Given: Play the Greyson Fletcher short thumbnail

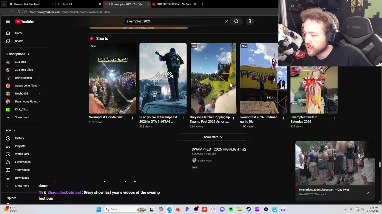Looking at the screenshot, I should coord(213,78).
